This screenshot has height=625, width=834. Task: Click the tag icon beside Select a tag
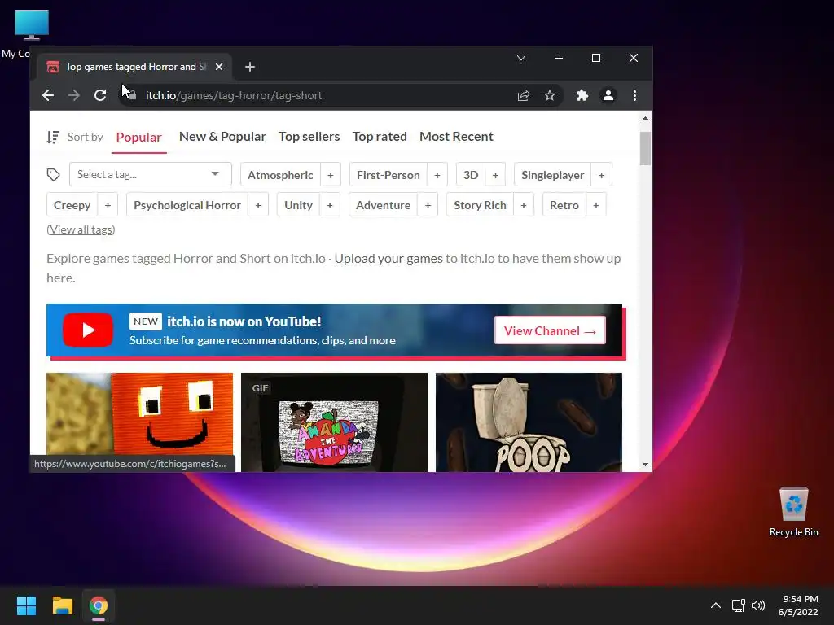point(53,175)
